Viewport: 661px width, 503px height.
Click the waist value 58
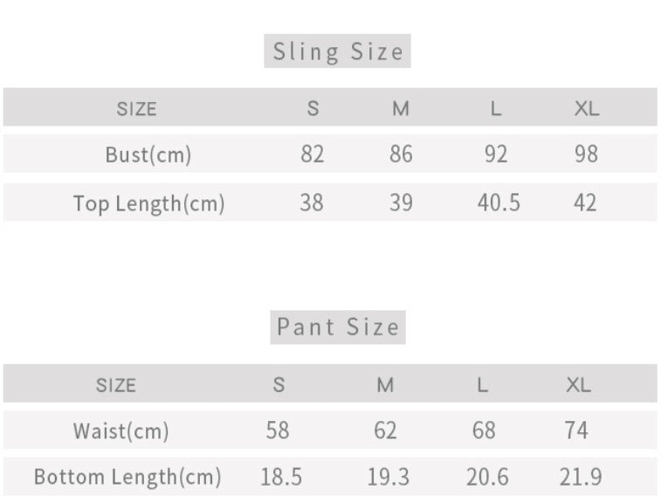click(278, 431)
